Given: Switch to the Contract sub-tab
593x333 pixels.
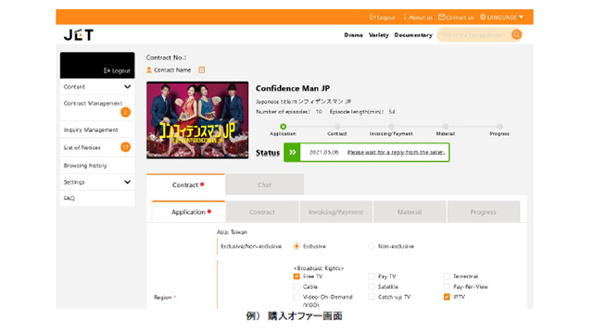Looking at the screenshot, I should [262, 212].
